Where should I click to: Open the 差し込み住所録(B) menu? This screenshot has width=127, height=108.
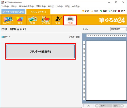[x=26, y=6]
